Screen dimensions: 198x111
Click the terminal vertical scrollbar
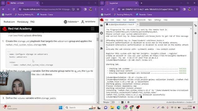pyautogui.click(x=191, y=74)
